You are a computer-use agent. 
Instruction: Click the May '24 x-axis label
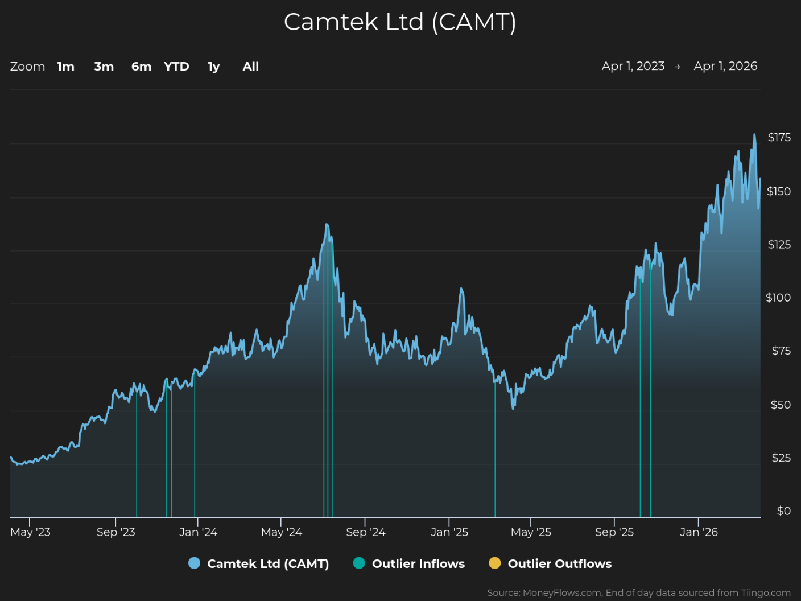[281, 532]
